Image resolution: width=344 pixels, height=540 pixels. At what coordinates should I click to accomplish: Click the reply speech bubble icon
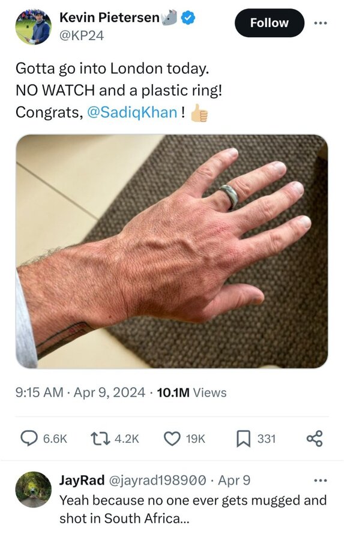[29, 439]
